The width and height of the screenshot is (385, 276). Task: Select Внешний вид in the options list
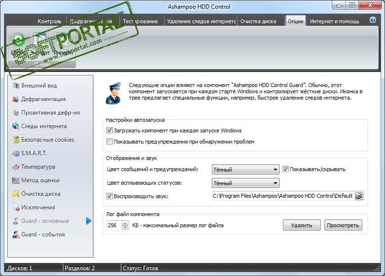[x=39, y=86]
